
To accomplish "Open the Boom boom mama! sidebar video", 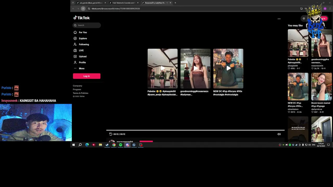I will click(322, 87).
